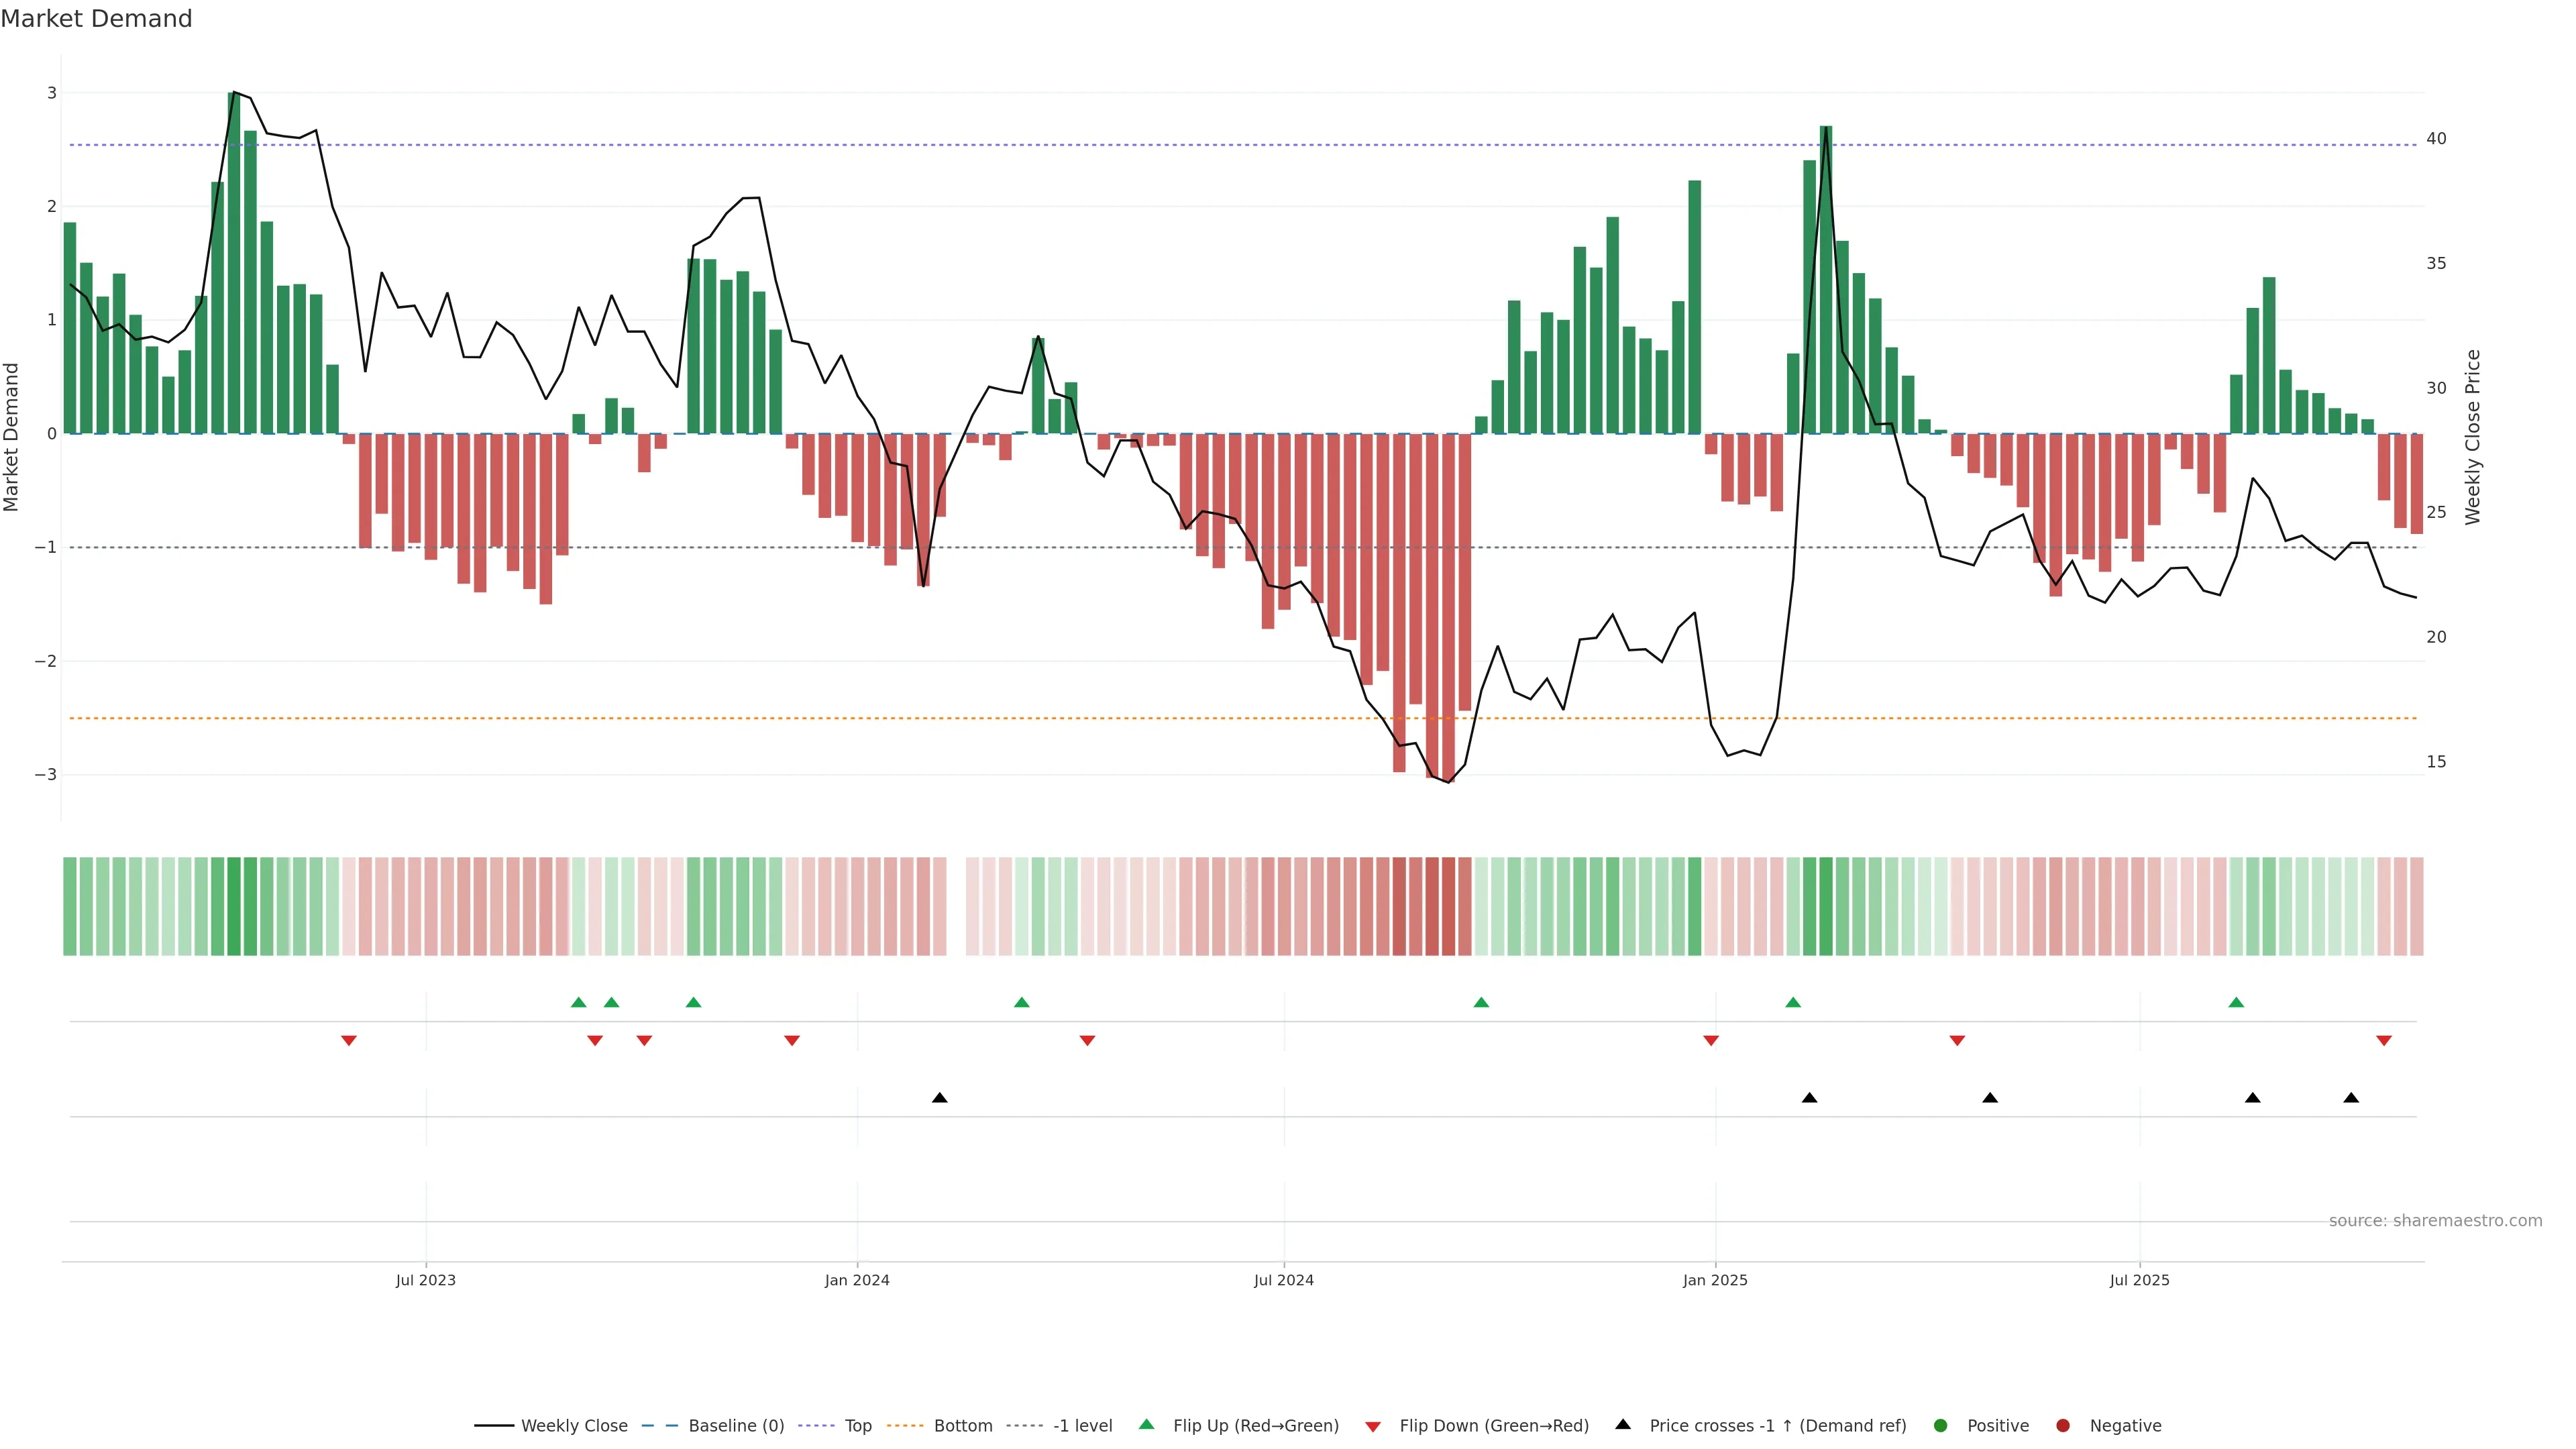The width and height of the screenshot is (2576, 1449).
Task: Click the black crossing marker after Jan 2024
Action: [940, 1098]
